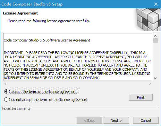Screen dimensions: 161x126
Task: Click the vertical scrollbar down arrow
Action: (x=155, y=78)
